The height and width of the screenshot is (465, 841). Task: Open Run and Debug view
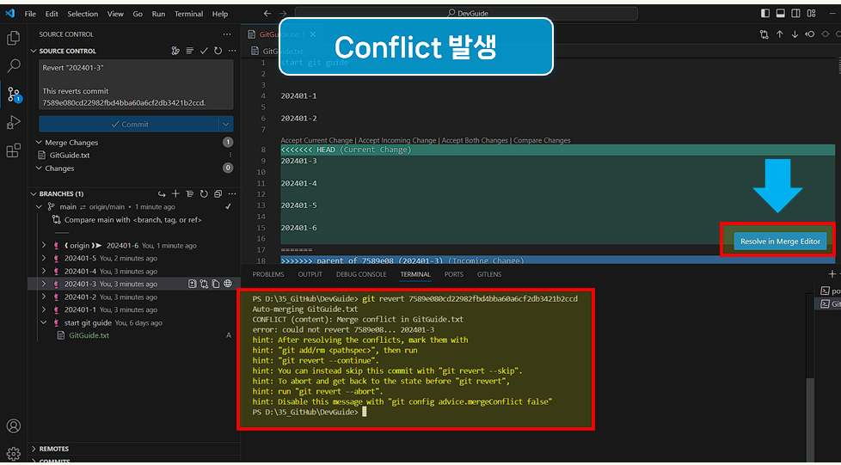(x=13, y=122)
